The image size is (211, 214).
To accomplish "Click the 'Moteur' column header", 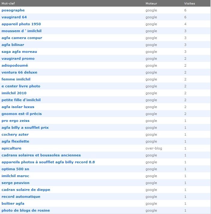I will pyautogui.click(x=151, y=3).
